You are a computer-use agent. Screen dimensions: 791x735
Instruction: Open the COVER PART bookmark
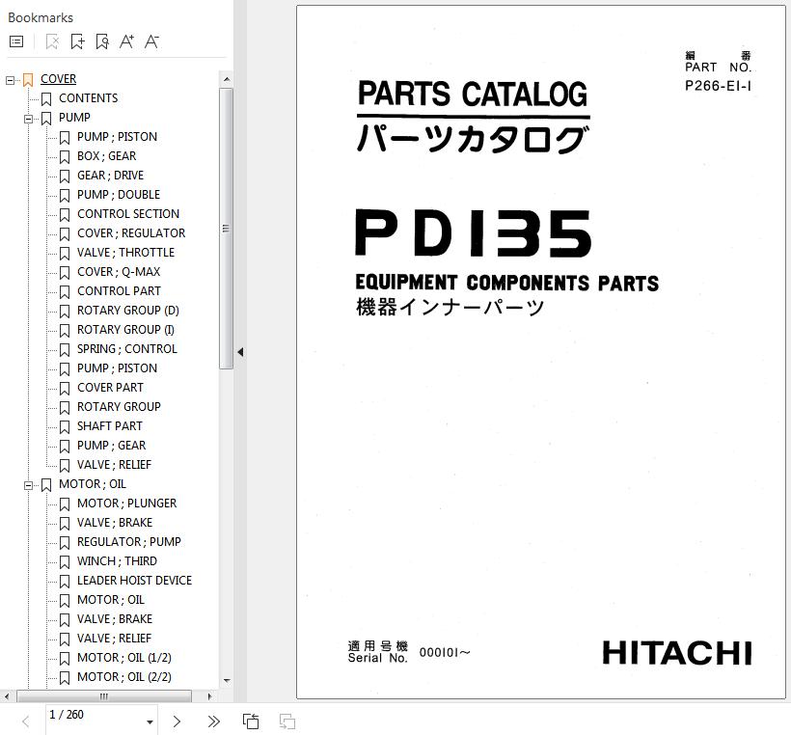point(110,388)
